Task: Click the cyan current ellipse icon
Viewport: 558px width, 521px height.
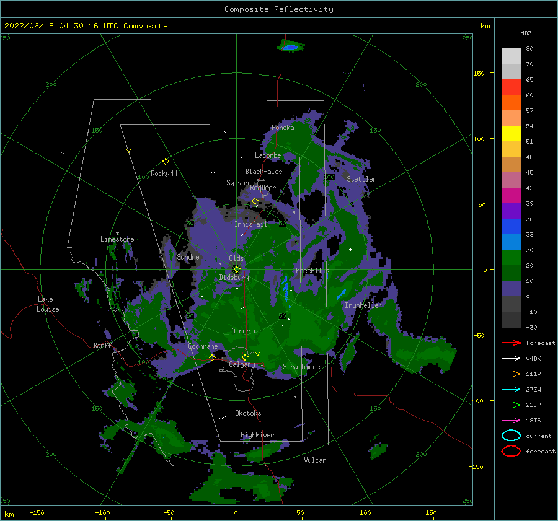Action: (x=511, y=436)
